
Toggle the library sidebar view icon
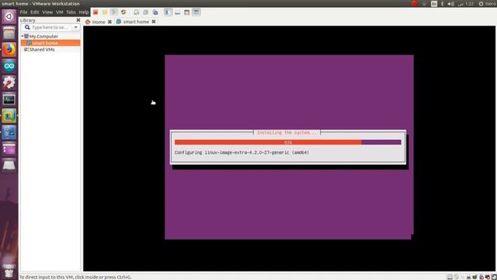tap(168, 12)
